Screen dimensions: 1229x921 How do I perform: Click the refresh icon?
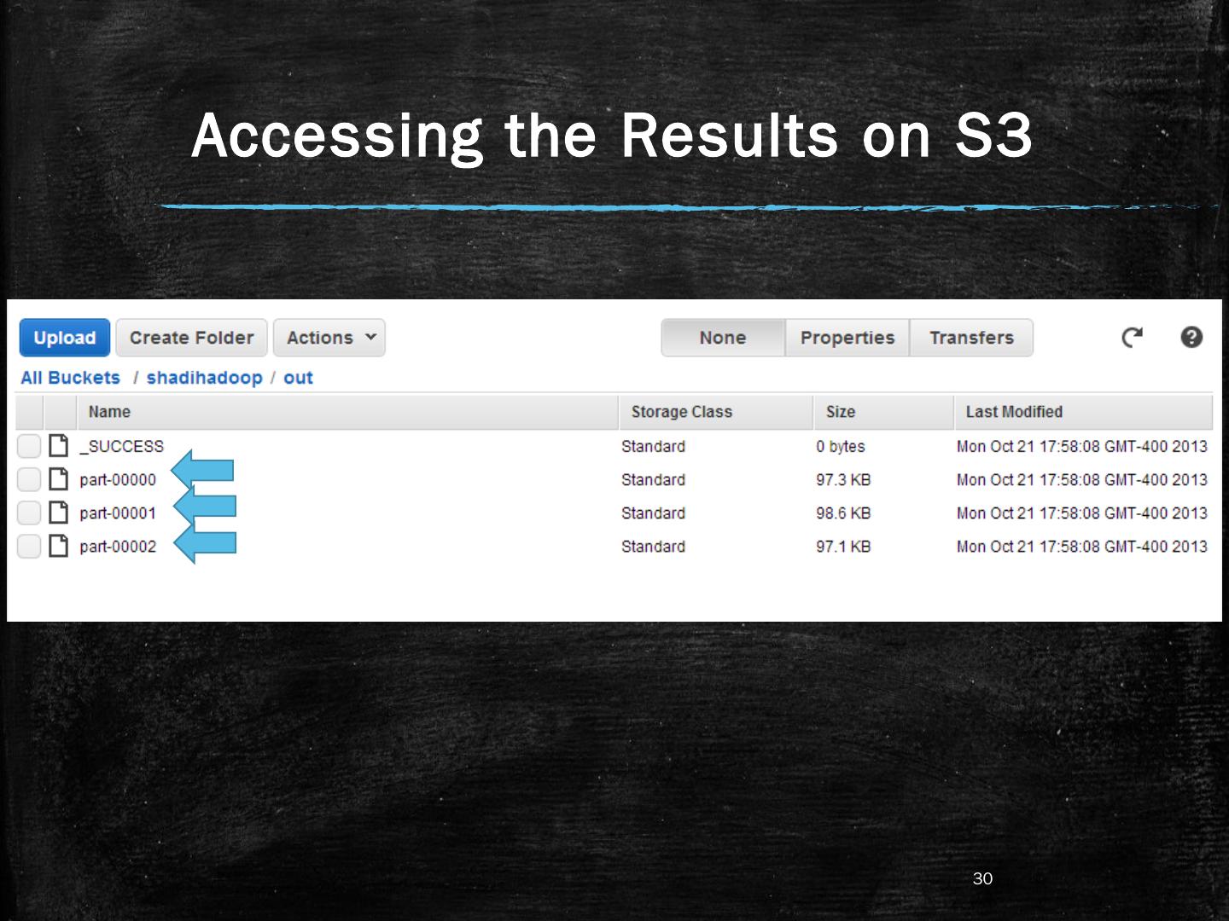coord(1132,338)
